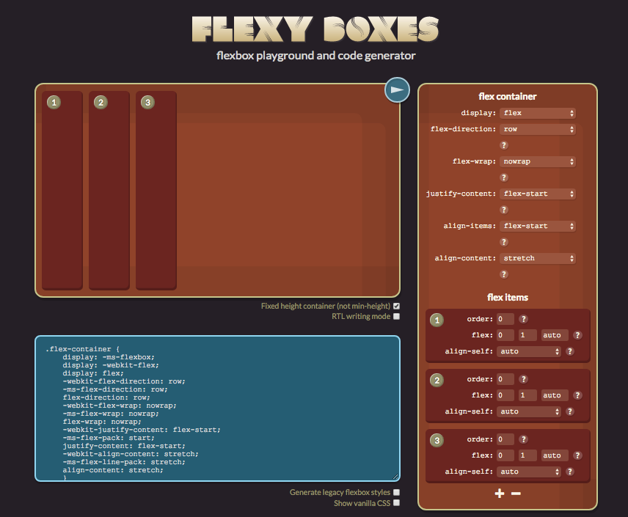
Task: Enable RTL writing mode checkbox
Action: pyautogui.click(x=396, y=316)
